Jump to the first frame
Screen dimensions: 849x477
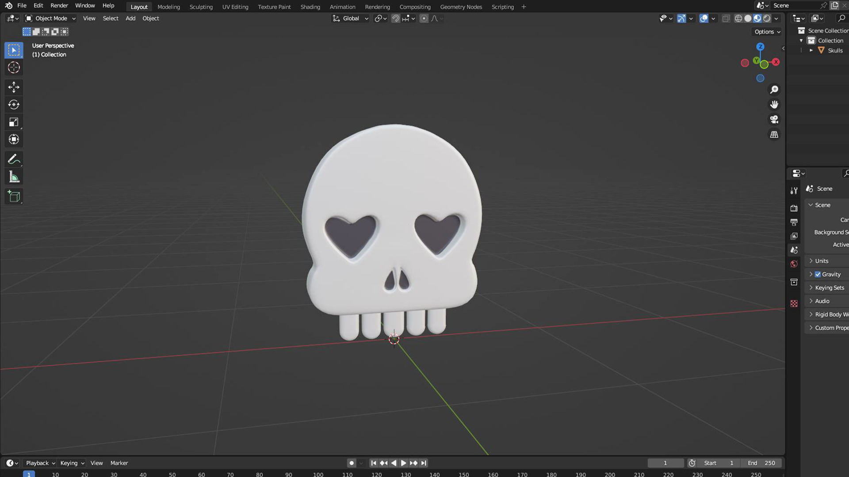(374, 463)
